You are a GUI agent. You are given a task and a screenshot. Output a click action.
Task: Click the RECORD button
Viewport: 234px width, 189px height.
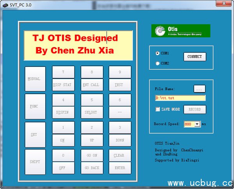(195, 110)
